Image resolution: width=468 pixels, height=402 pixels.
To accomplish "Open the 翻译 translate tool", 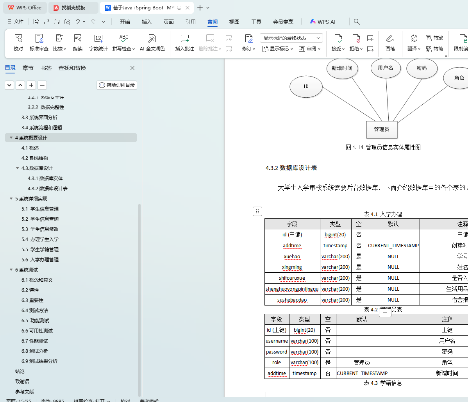I will point(414,42).
